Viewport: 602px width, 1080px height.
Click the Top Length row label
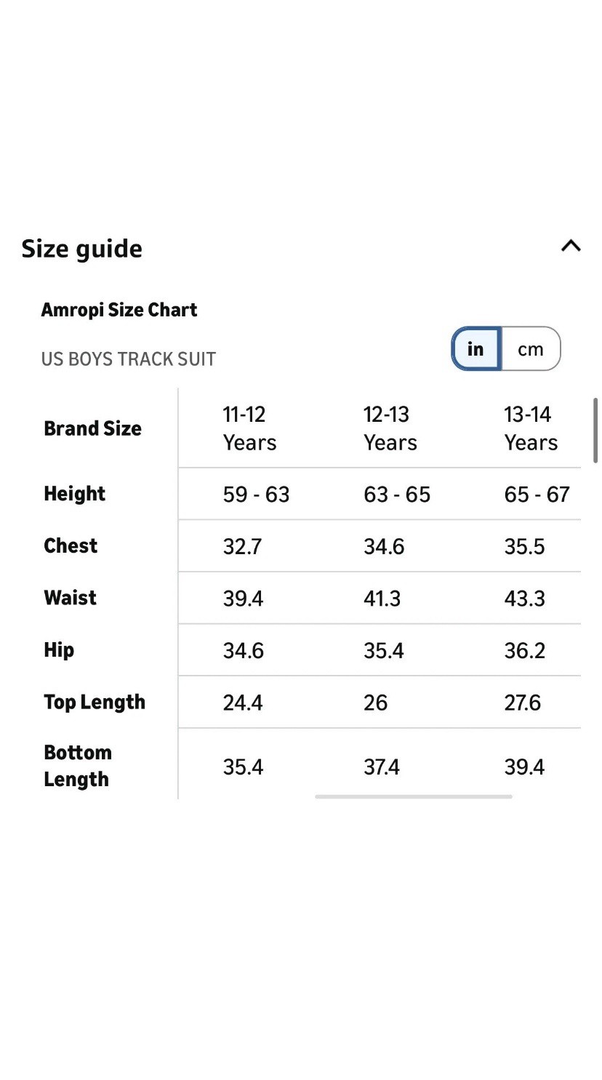(95, 702)
